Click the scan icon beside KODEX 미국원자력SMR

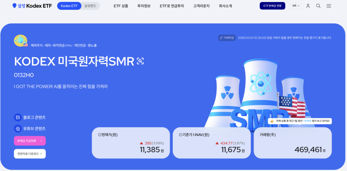pos(140,61)
